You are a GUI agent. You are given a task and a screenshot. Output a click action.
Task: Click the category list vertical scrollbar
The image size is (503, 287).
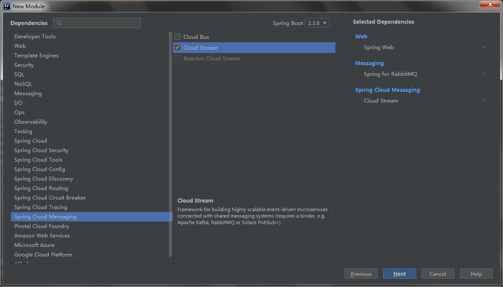click(x=171, y=144)
